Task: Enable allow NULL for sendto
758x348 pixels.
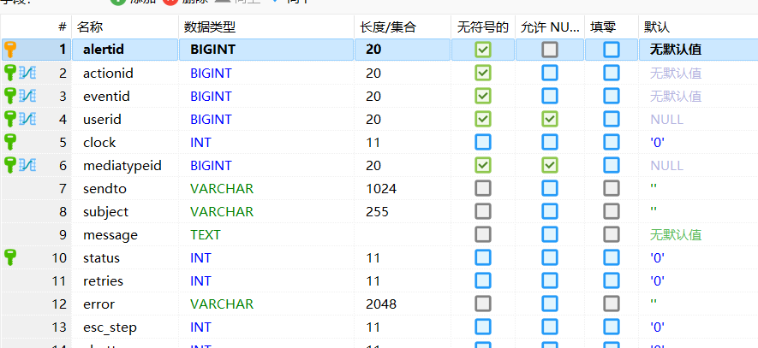Action: [550, 188]
